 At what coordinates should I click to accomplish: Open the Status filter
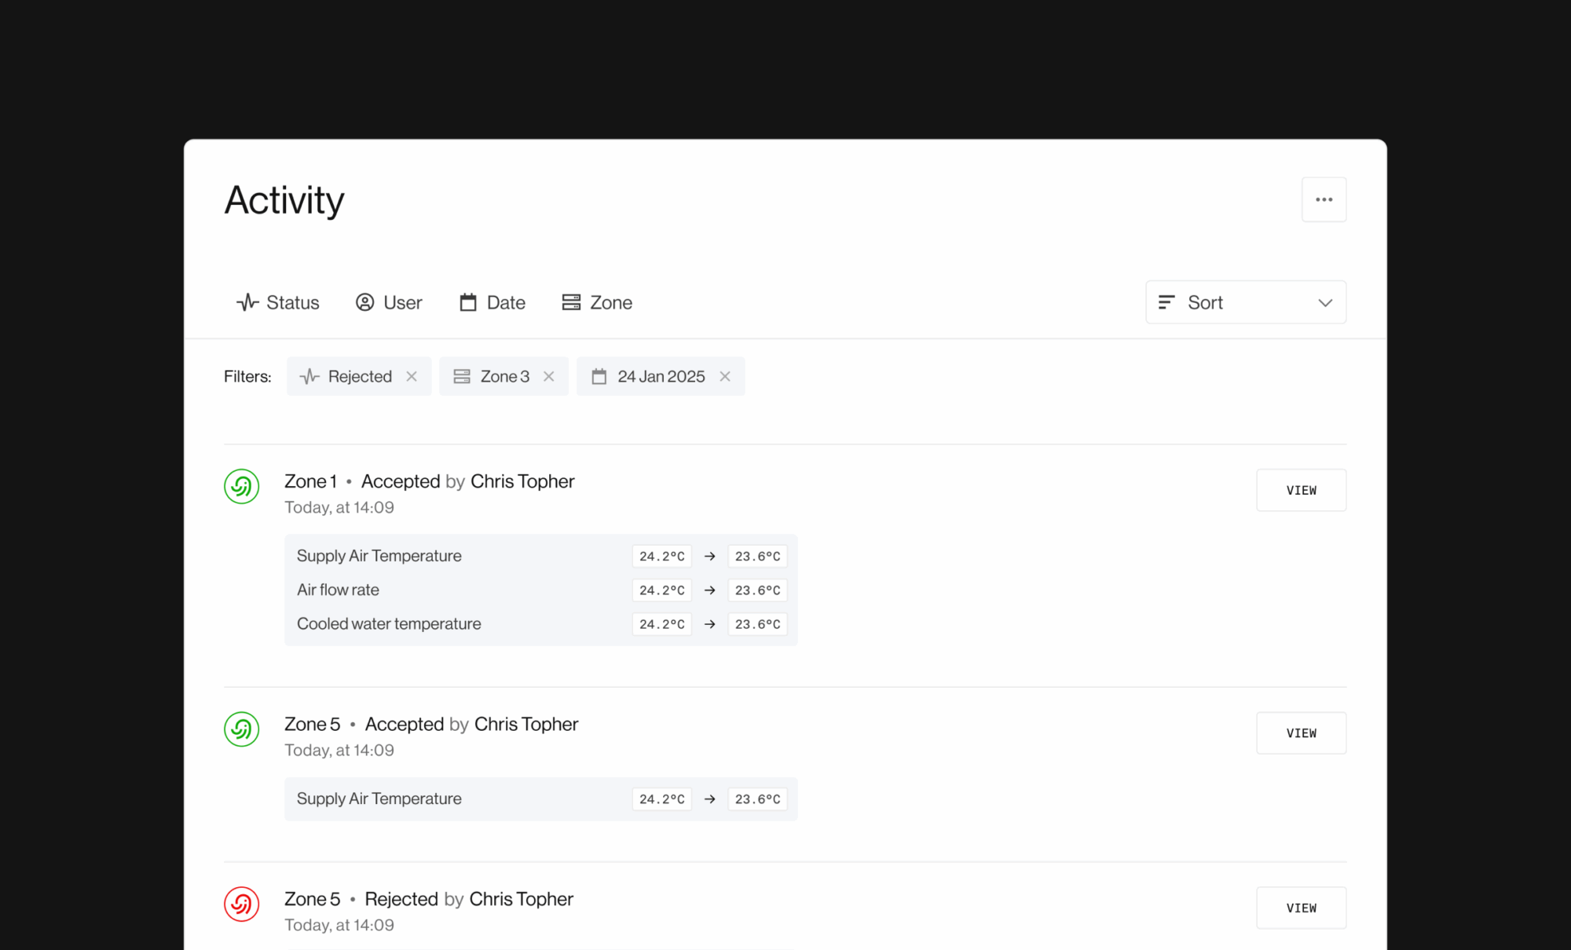278,302
